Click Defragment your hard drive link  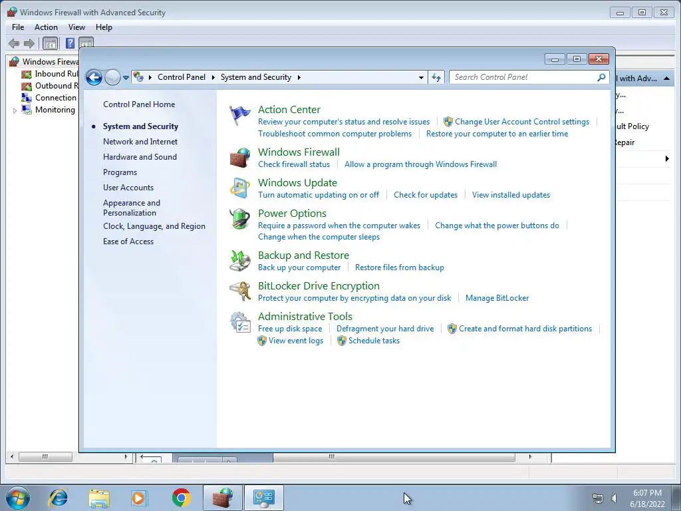385,329
